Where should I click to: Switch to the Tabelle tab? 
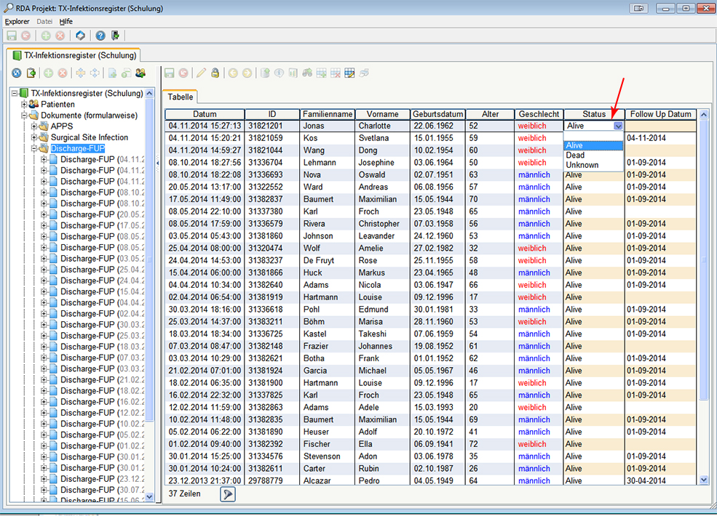tap(180, 97)
